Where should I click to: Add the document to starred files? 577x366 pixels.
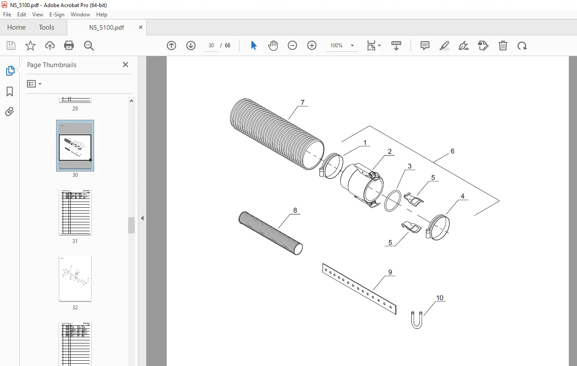pos(30,46)
